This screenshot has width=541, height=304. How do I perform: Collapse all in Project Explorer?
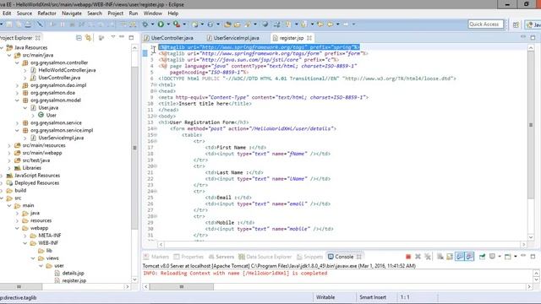79,37
